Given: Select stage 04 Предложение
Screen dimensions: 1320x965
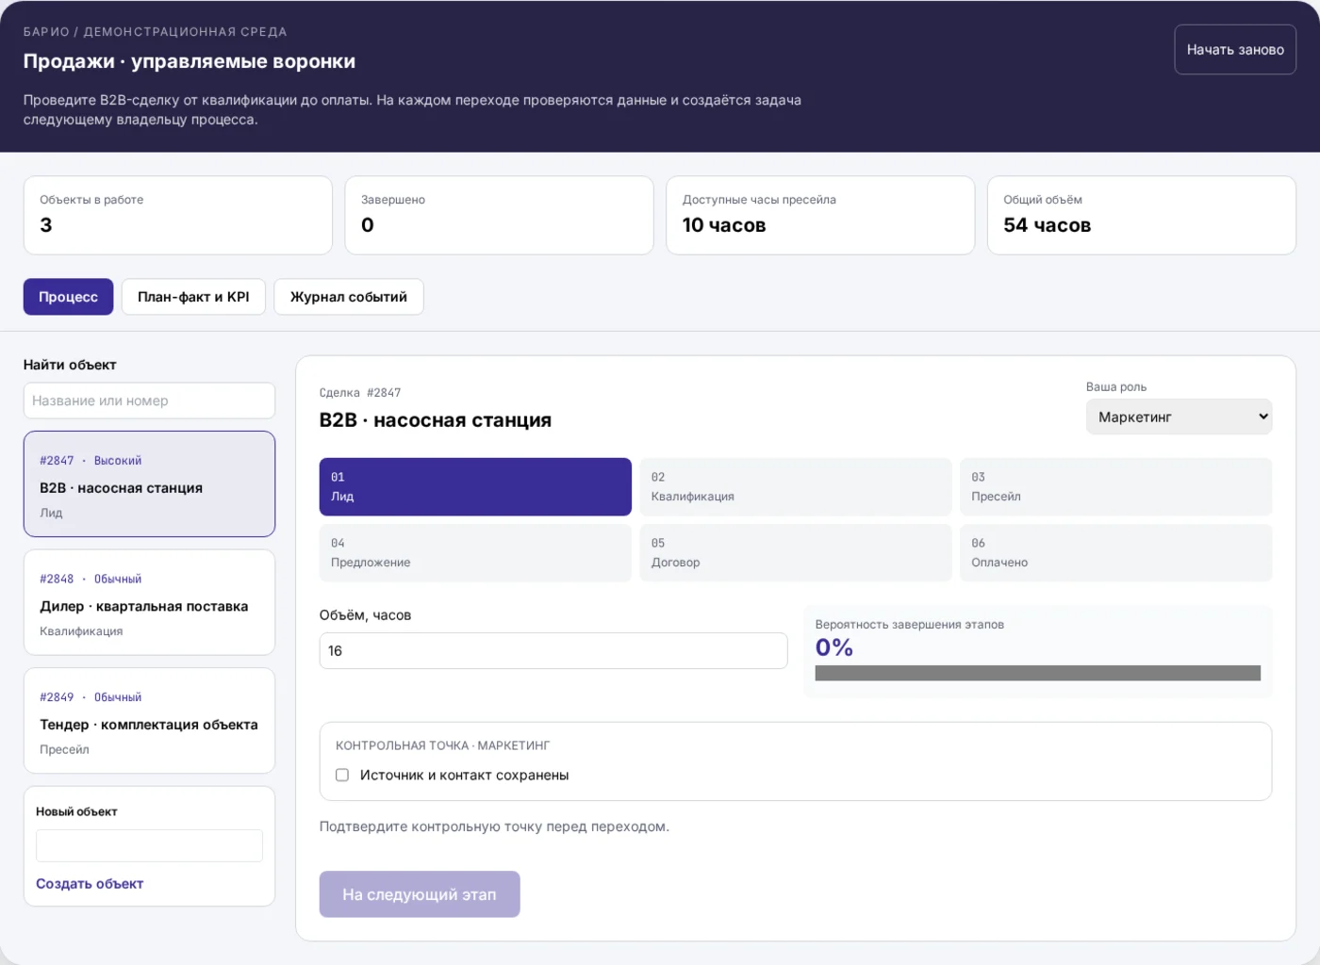Looking at the screenshot, I should pyautogui.click(x=475, y=553).
